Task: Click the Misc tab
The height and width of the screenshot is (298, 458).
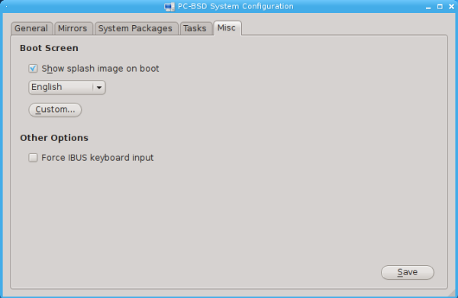Action: 227,27
